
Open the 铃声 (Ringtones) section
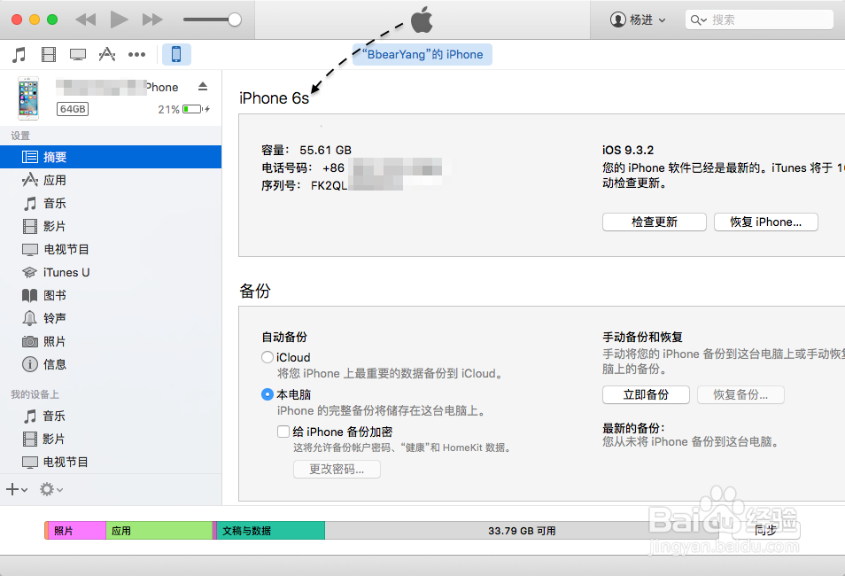pyautogui.click(x=53, y=318)
